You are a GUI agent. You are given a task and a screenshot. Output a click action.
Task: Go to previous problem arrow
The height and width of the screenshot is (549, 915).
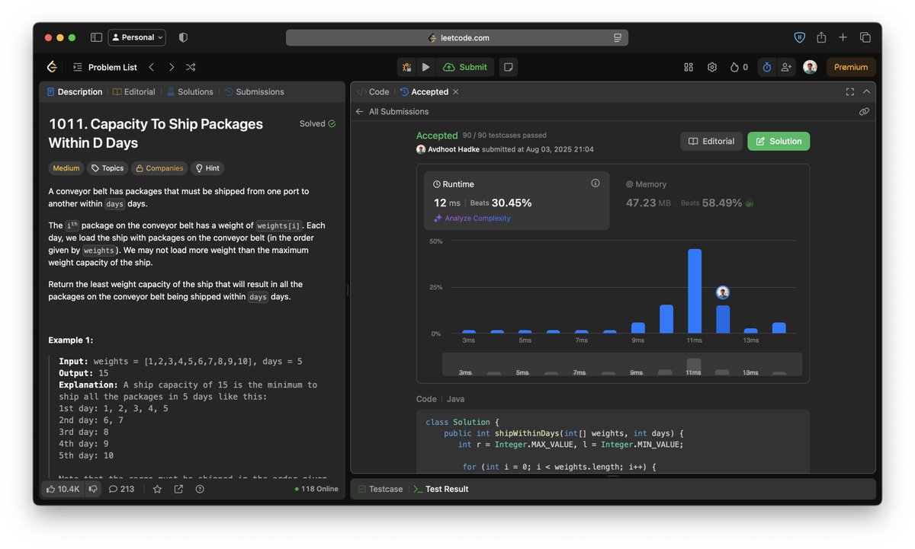(151, 67)
